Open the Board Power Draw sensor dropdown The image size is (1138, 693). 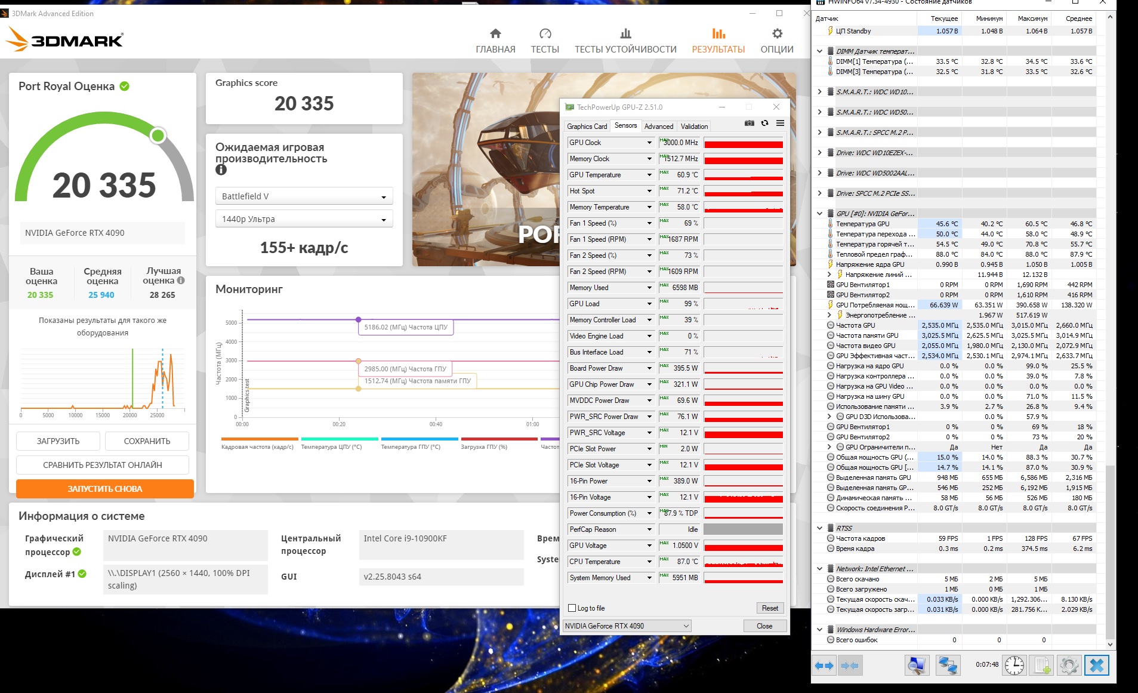(649, 368)
